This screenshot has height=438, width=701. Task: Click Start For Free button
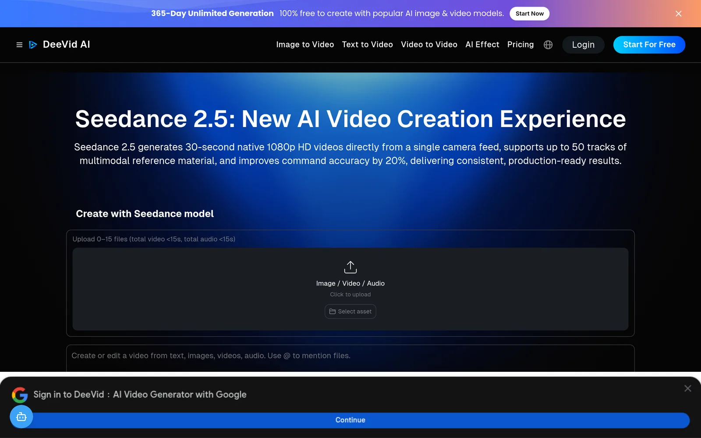[649, 45]
